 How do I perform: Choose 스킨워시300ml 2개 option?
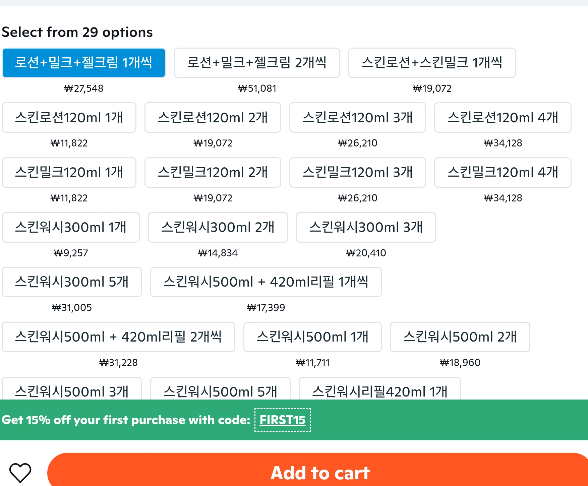pyautogui.click(x=218, y=227)
